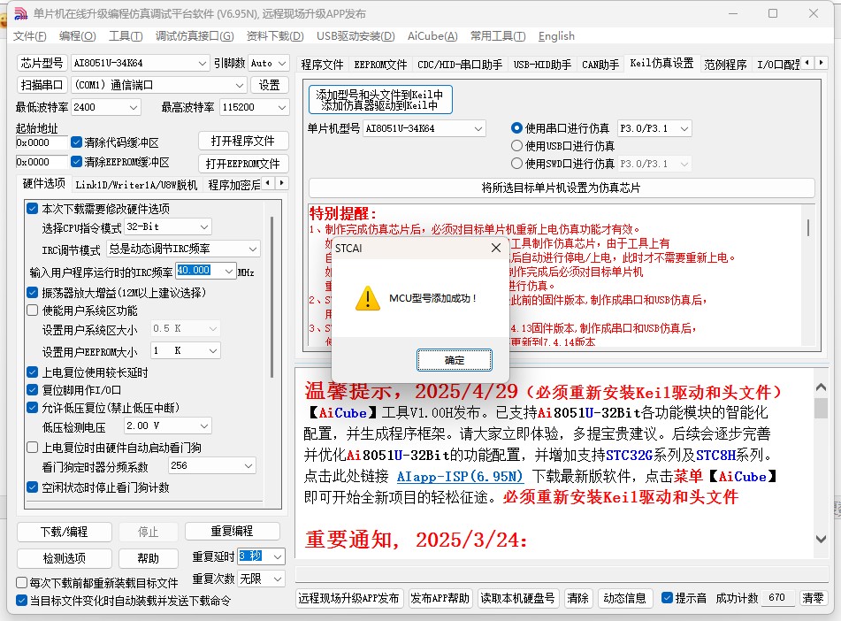Click 下载/编程 button
Image resolution: width=841 pixels, height=621 pixels.
[65, 532]
